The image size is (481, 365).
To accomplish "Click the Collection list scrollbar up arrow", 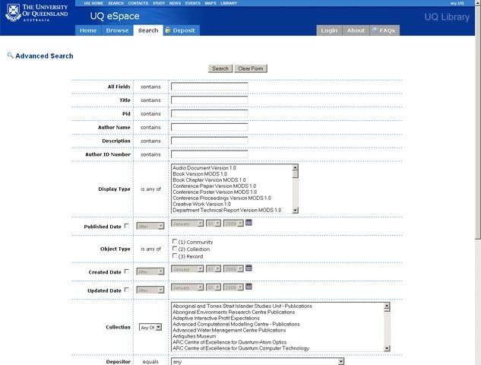I will coord(387,306).
